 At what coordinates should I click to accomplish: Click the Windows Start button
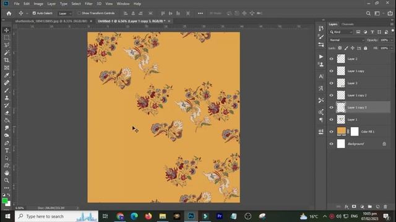[x=7, y=216]
